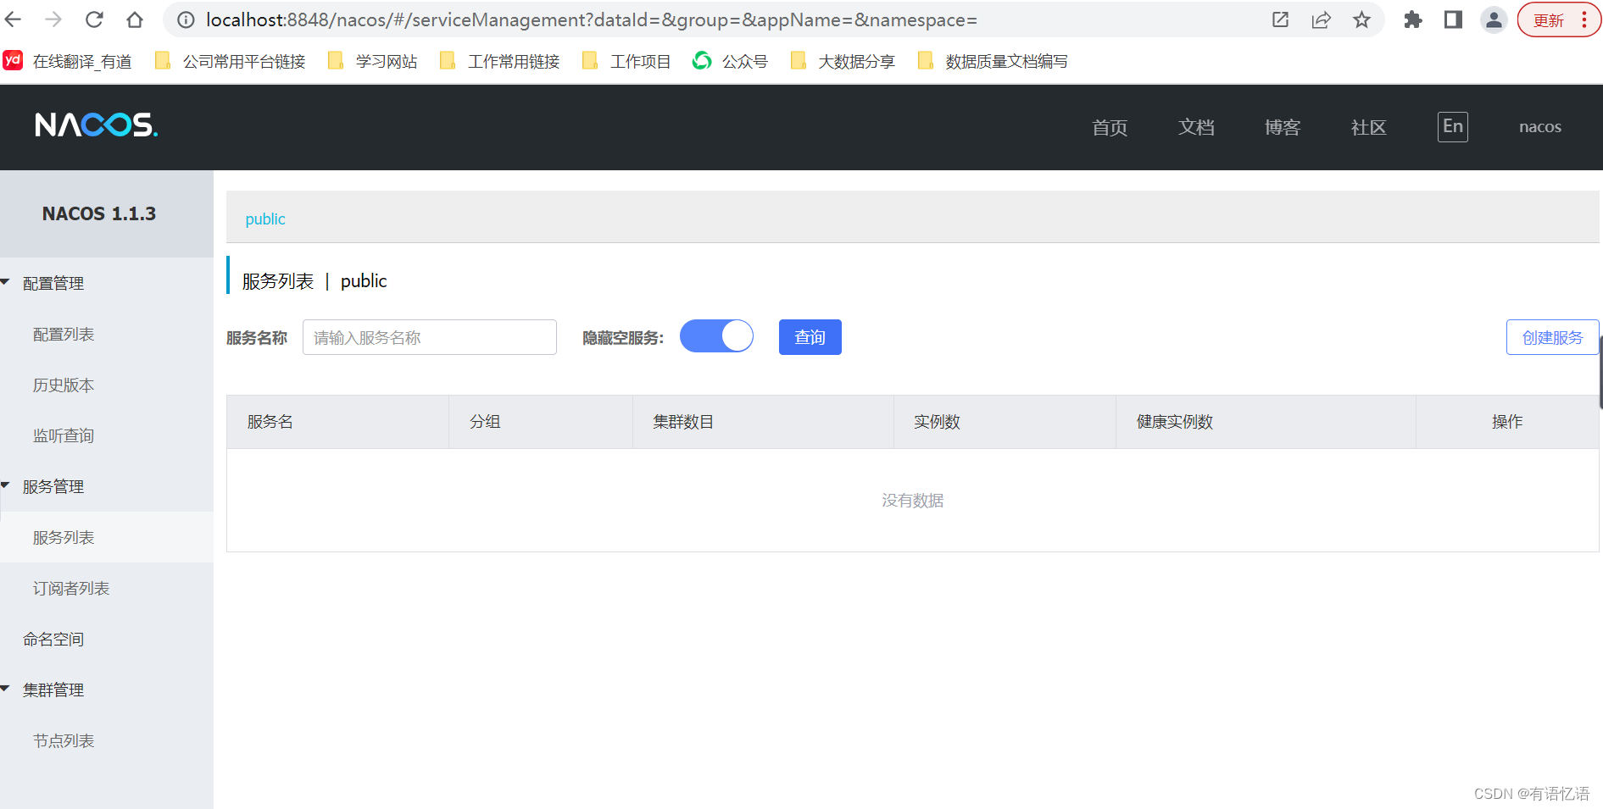This screenshot has height=809, width=1603.
Task: Open the 博客 header link
Action: pos(1283,127)
